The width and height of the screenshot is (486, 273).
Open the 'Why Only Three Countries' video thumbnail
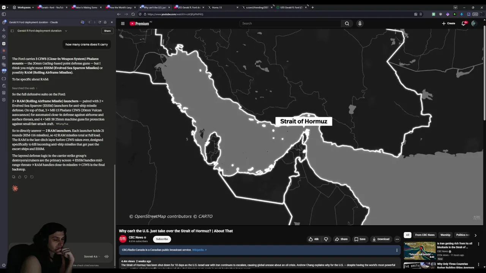tap(420, 265)
